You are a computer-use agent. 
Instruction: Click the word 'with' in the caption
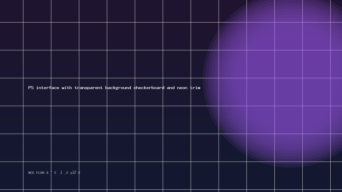[67, 88]
